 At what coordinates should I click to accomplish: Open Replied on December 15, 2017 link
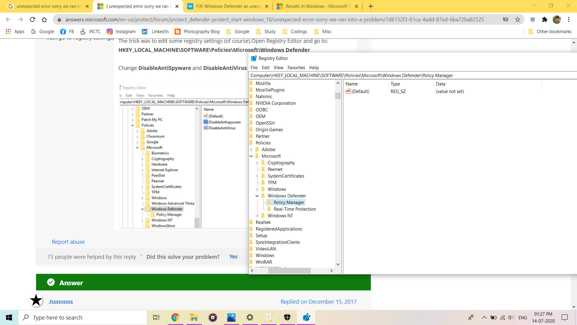pyautogui.click(x=319, y=302)
